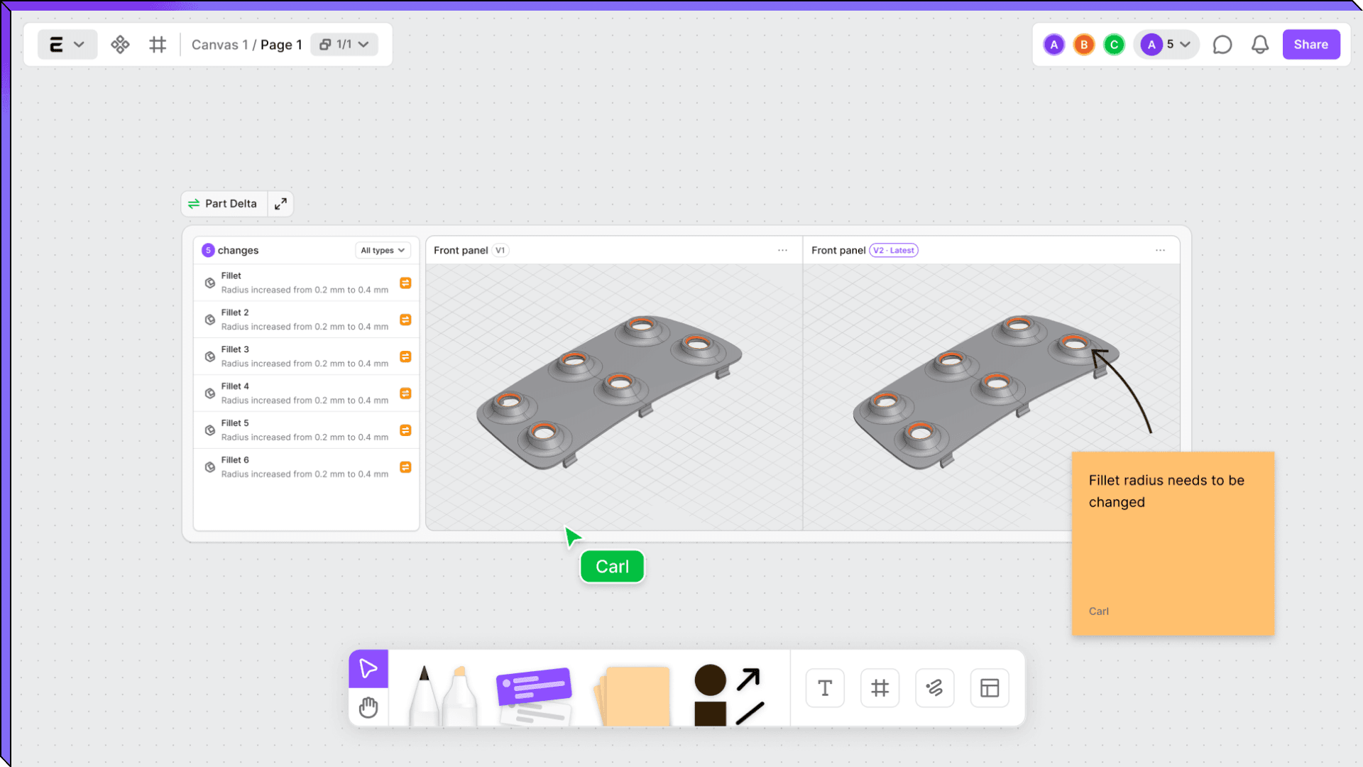Click orange modified badge on Fillet 3
This screenshot has width=1363, height=767.
coord(405,357)
